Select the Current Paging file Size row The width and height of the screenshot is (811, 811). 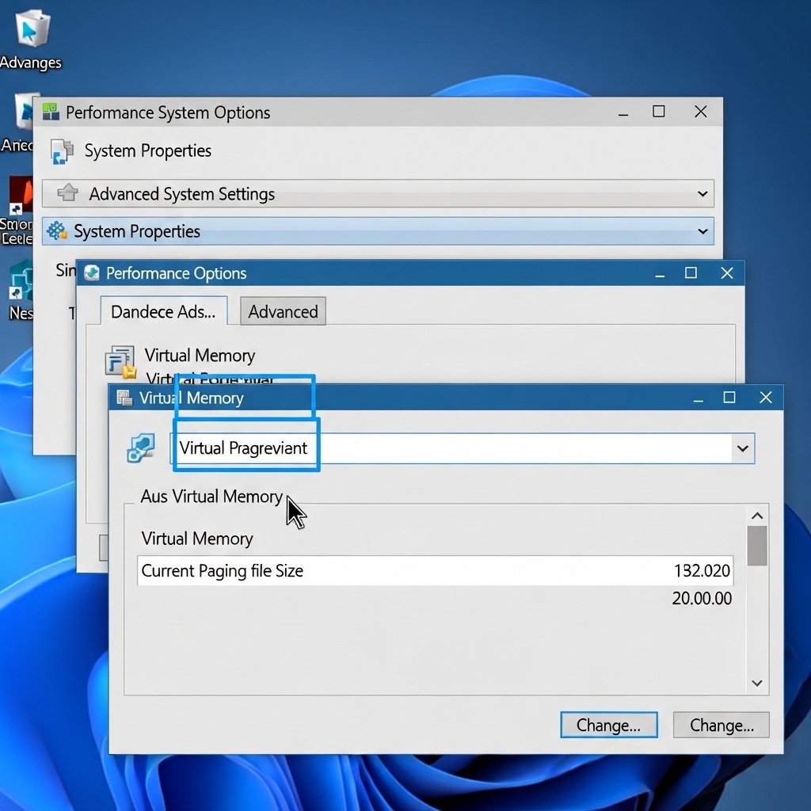[x=434, y=570]
